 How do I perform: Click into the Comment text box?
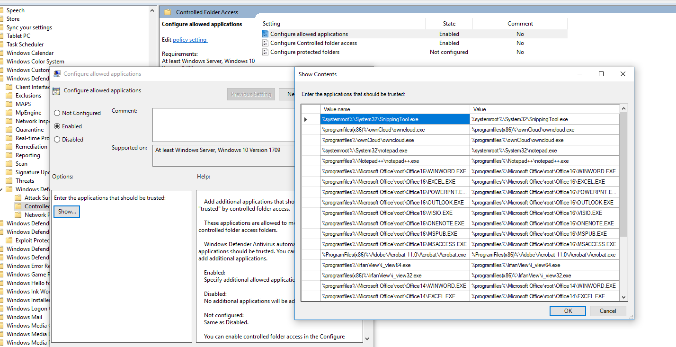coord(223,125)
